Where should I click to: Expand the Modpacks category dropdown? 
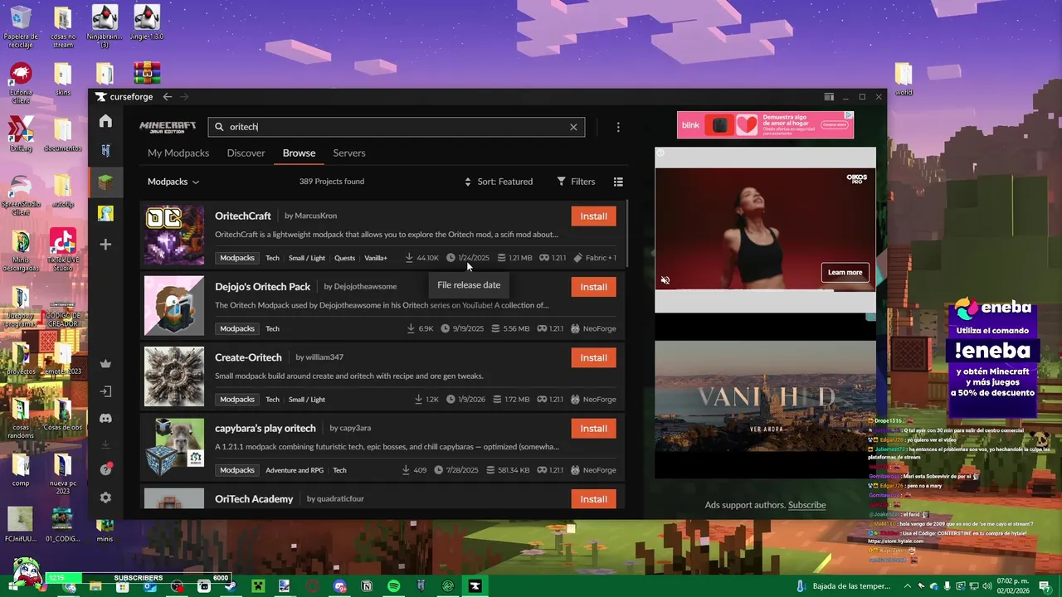[x=173, y=182]
